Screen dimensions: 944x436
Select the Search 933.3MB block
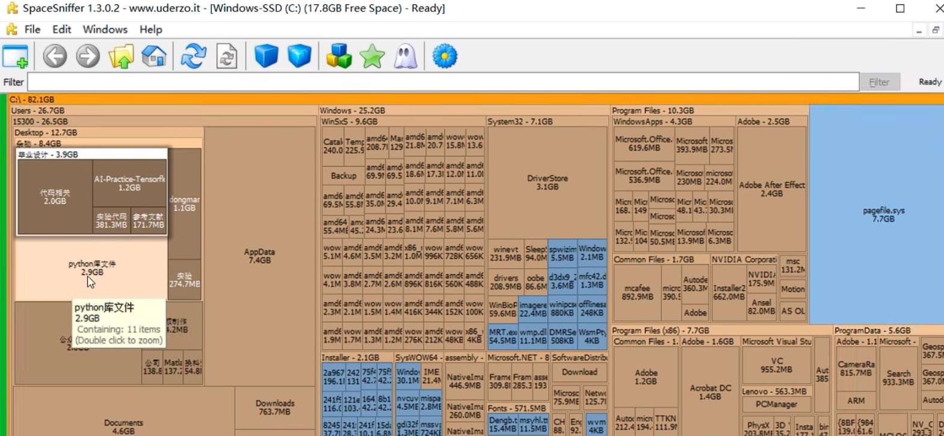click(898, 378)
